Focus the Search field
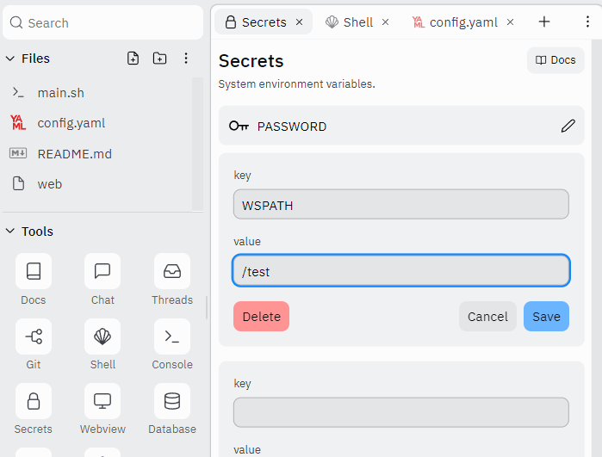602x457 pixels. 102,22
